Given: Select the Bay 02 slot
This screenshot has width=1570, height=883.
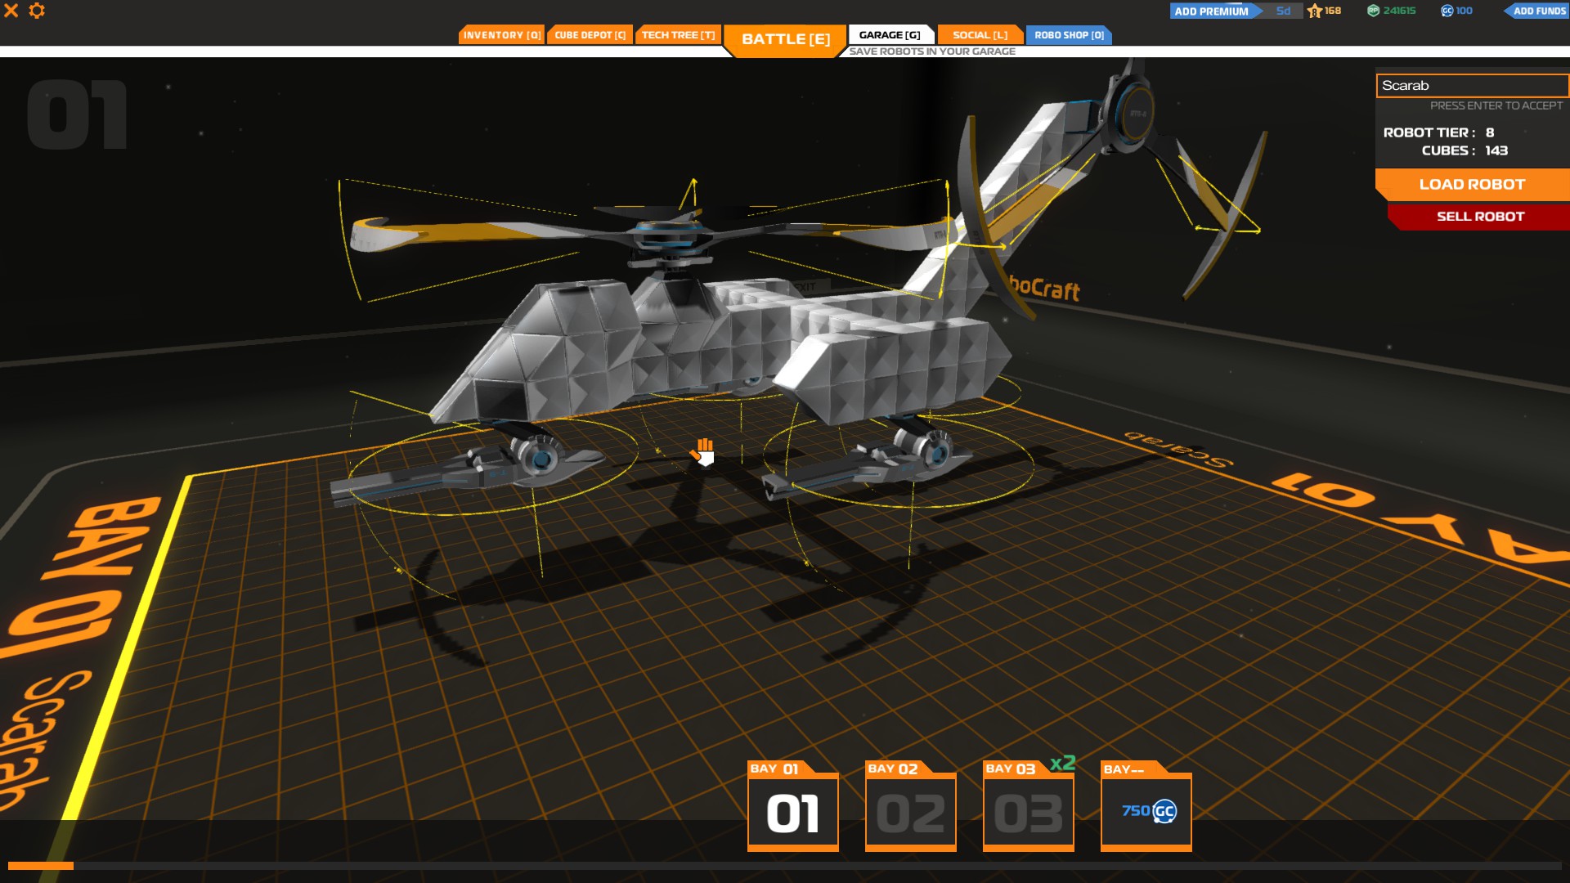Looking at the screenshot, I should 910,813.
